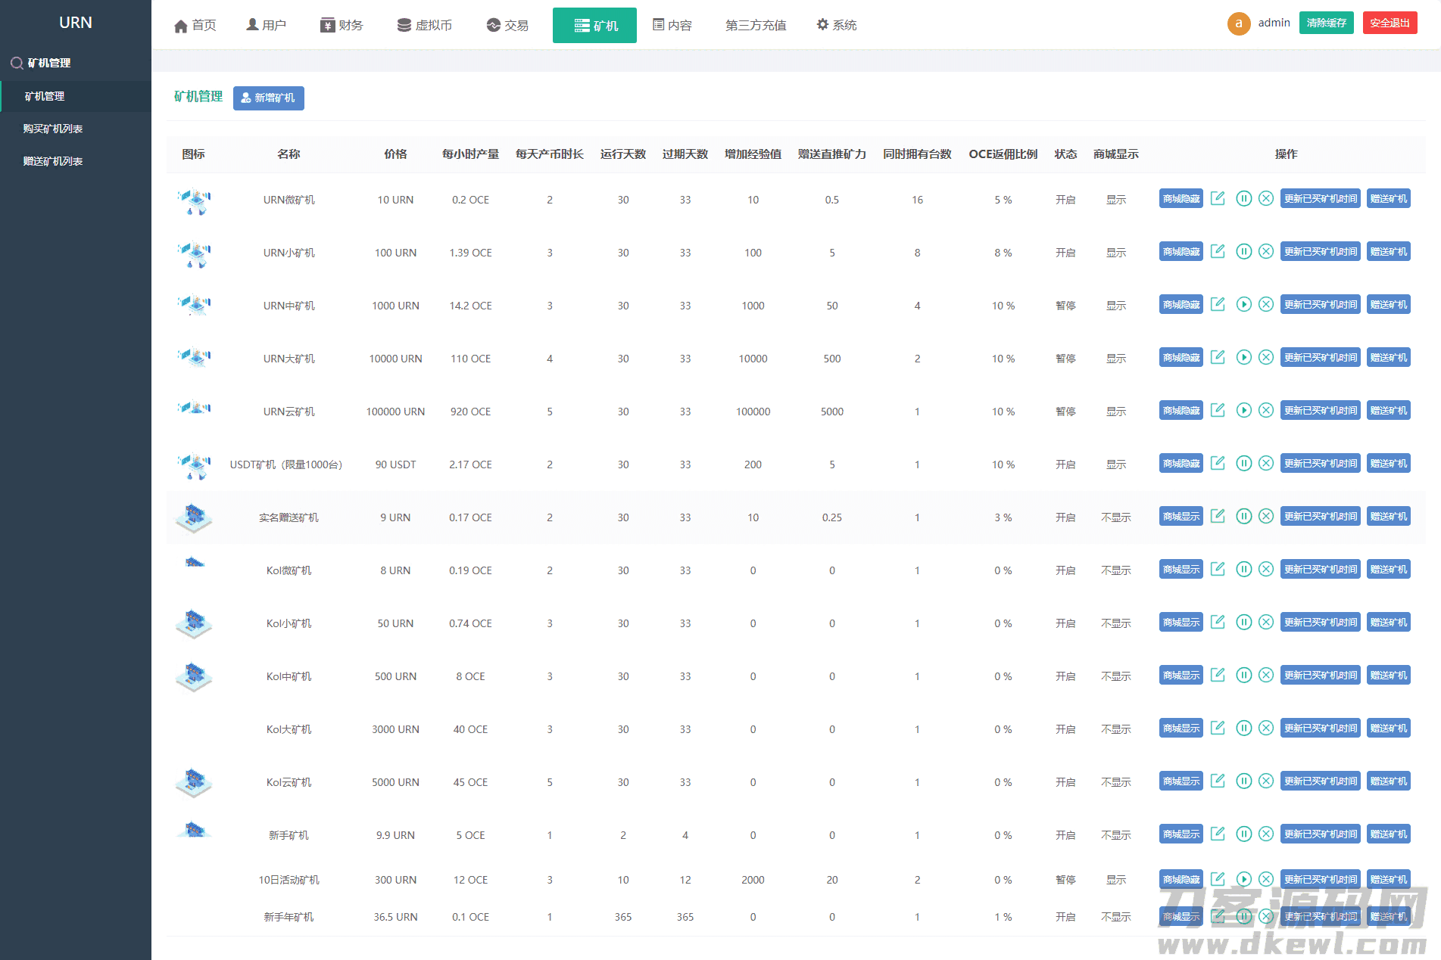Open edit icon for Kol云矿机
The image size is (1441, 960).
coord(1218,781)
